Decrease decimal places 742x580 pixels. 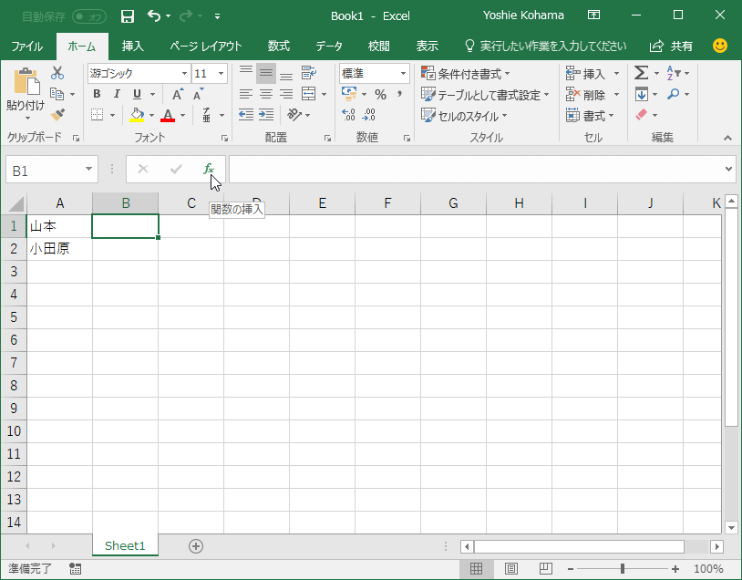pyautogui.click(x=368, y=115)
